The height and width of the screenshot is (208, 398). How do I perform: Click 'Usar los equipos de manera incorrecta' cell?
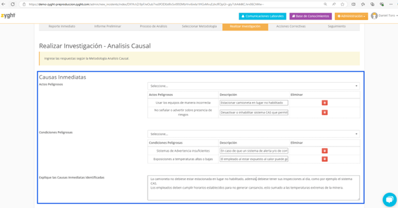pyautogui.click(x=183, y=103)
